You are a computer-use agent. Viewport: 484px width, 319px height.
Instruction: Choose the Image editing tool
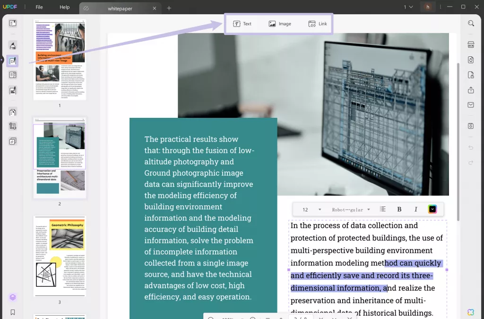coord(280,24)
